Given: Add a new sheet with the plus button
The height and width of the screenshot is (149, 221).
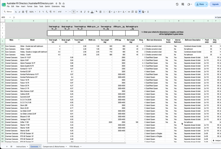Looking at the screenshot, I should (x=7, y=147).
